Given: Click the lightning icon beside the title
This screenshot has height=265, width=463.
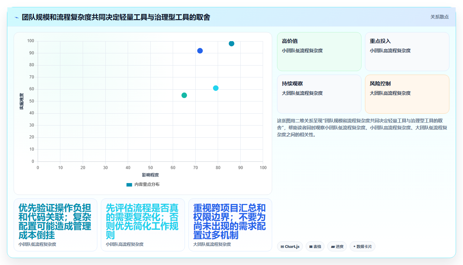Looking at the screenshot, I should click(17, 17).
